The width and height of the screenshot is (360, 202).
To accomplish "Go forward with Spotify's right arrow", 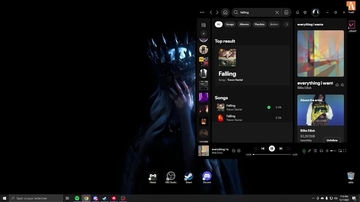I will pyautogui.click(x=217, y=12).
